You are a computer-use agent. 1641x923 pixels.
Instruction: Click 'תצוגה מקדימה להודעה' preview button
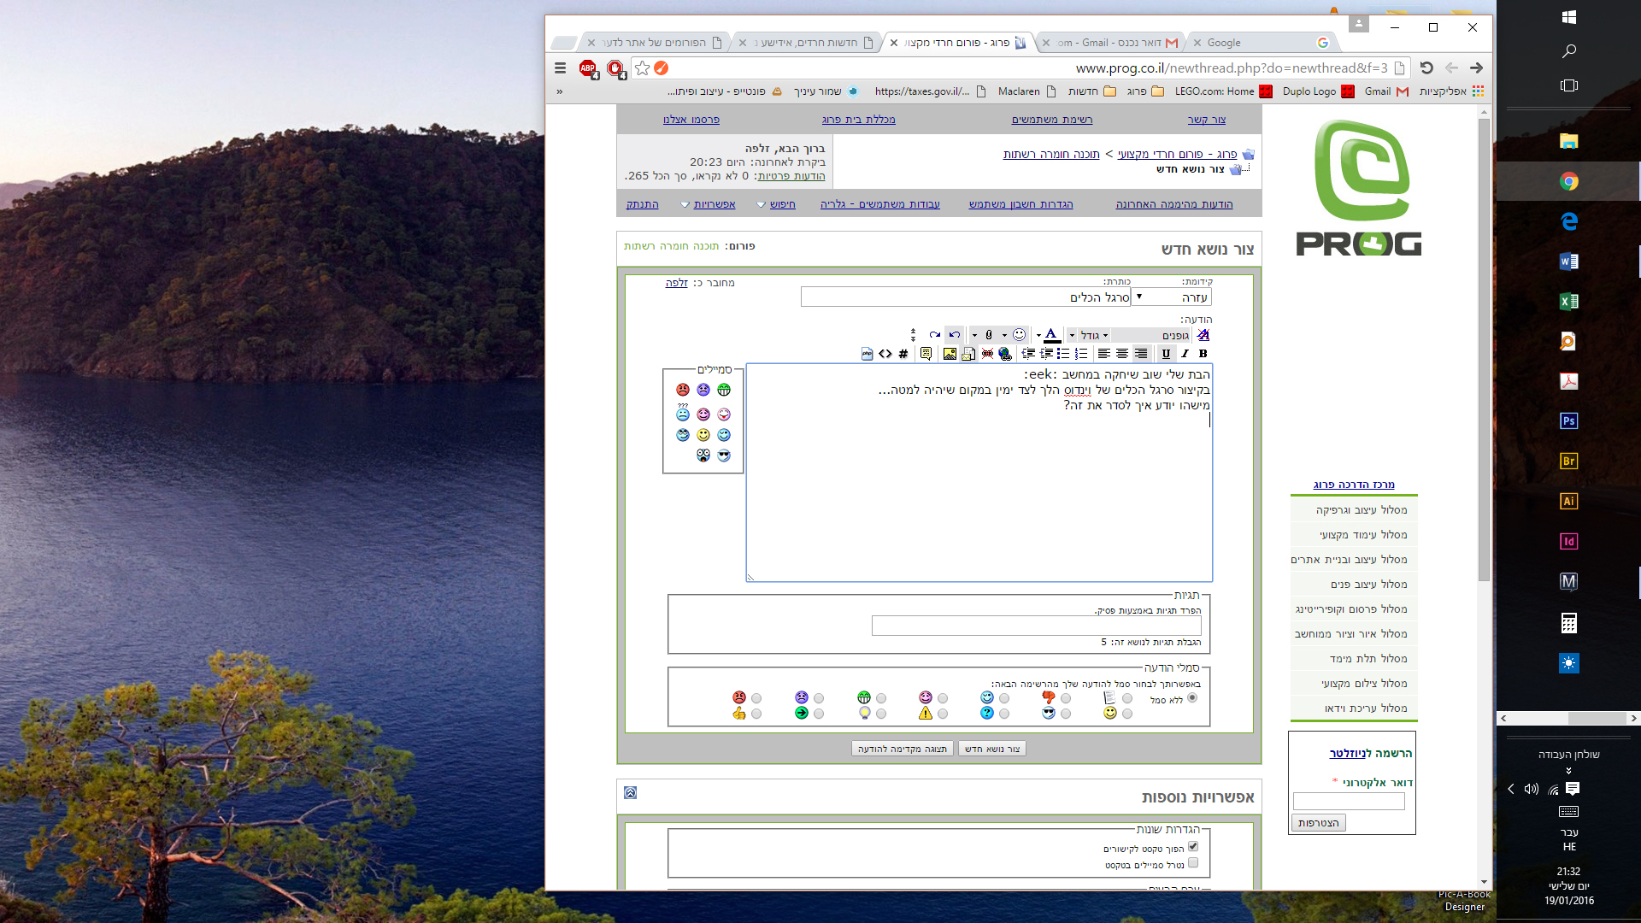tap(902, 749)
